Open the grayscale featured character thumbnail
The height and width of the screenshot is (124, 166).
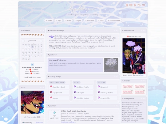[111, 65]
